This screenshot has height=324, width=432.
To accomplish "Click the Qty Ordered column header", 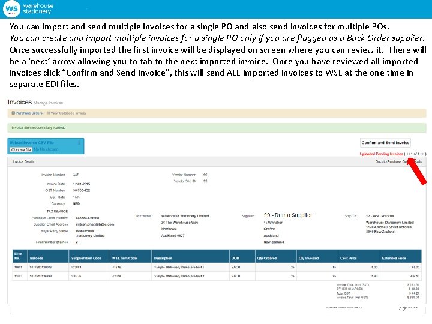I will [276, 256].
